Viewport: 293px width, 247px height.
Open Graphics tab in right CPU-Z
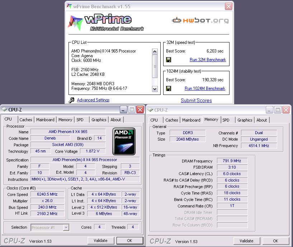tap(245, 120)
